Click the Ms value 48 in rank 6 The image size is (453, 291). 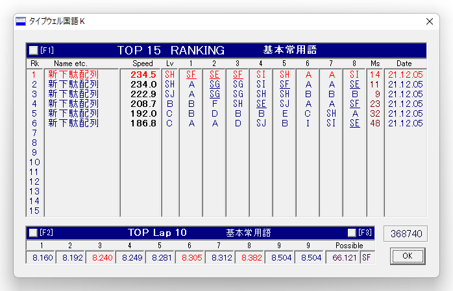tap(375, 123)
